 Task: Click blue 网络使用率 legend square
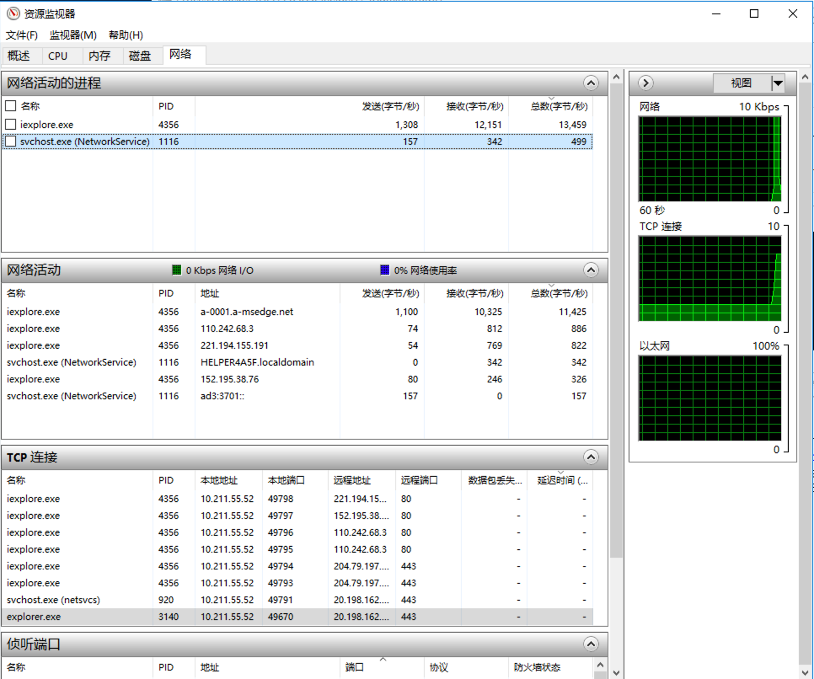[385, 270]
